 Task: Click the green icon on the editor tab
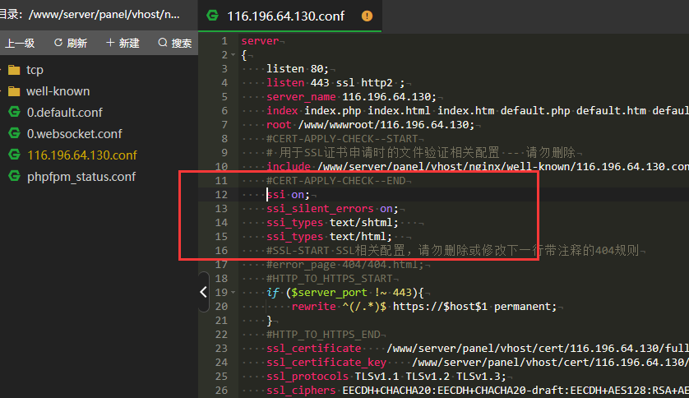214,16
